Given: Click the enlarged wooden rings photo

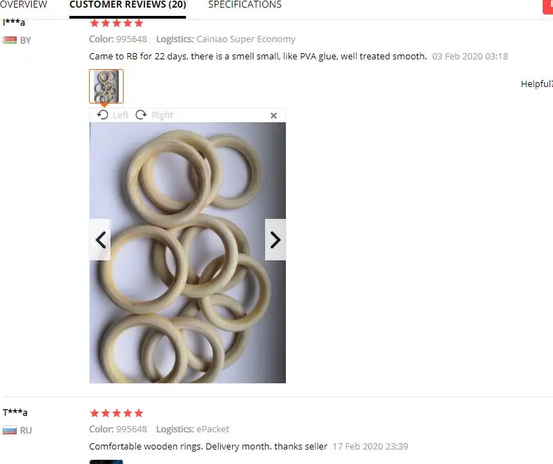Looking at the screenshot, I should click(188, 253).
